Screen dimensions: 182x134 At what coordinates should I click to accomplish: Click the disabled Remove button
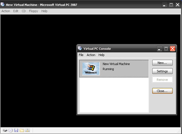pyautogui.click(x=162, y=80)
